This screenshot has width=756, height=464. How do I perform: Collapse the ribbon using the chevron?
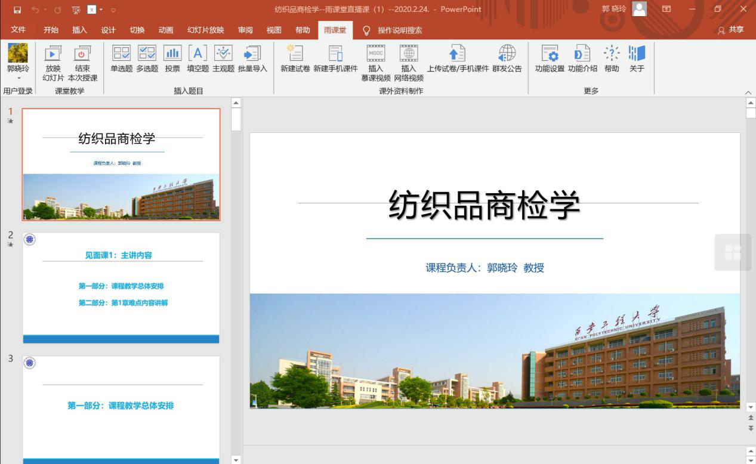[x=748, y=92]
